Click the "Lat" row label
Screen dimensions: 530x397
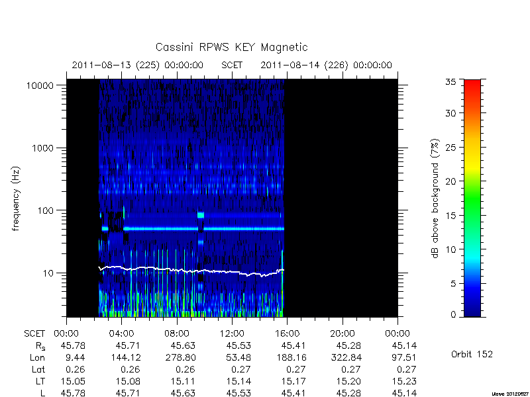[38, 370]
